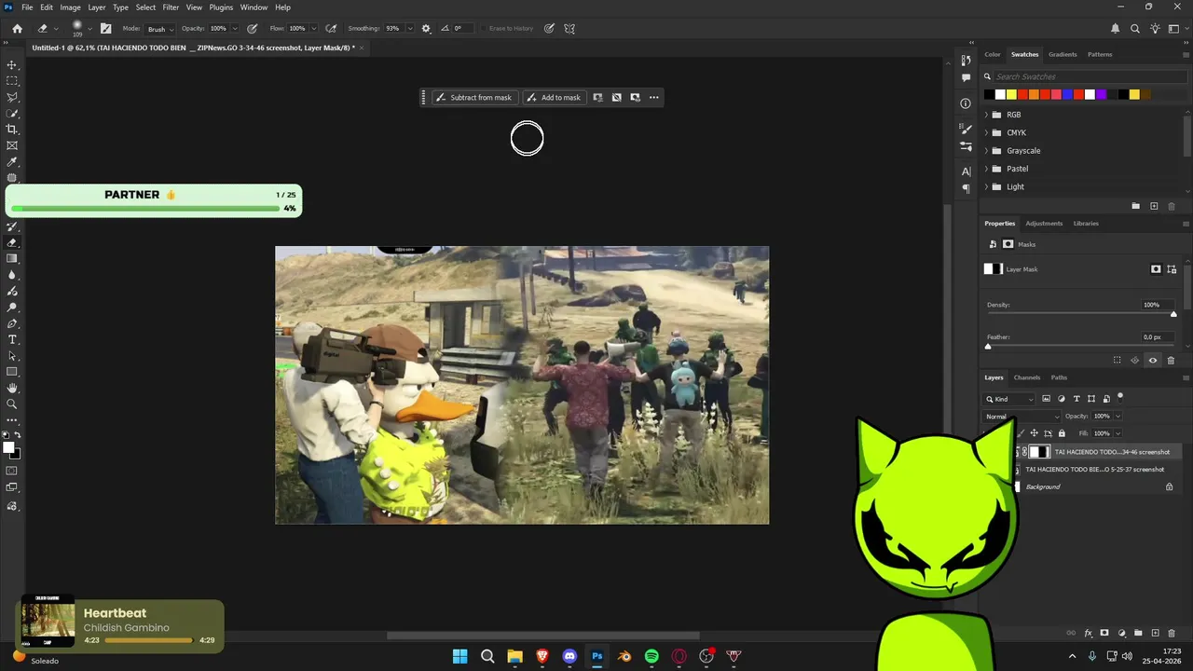Select the Rectangular Marquee tool
The height and width of the screenshot is (671, 1193).
pos(12,81)
